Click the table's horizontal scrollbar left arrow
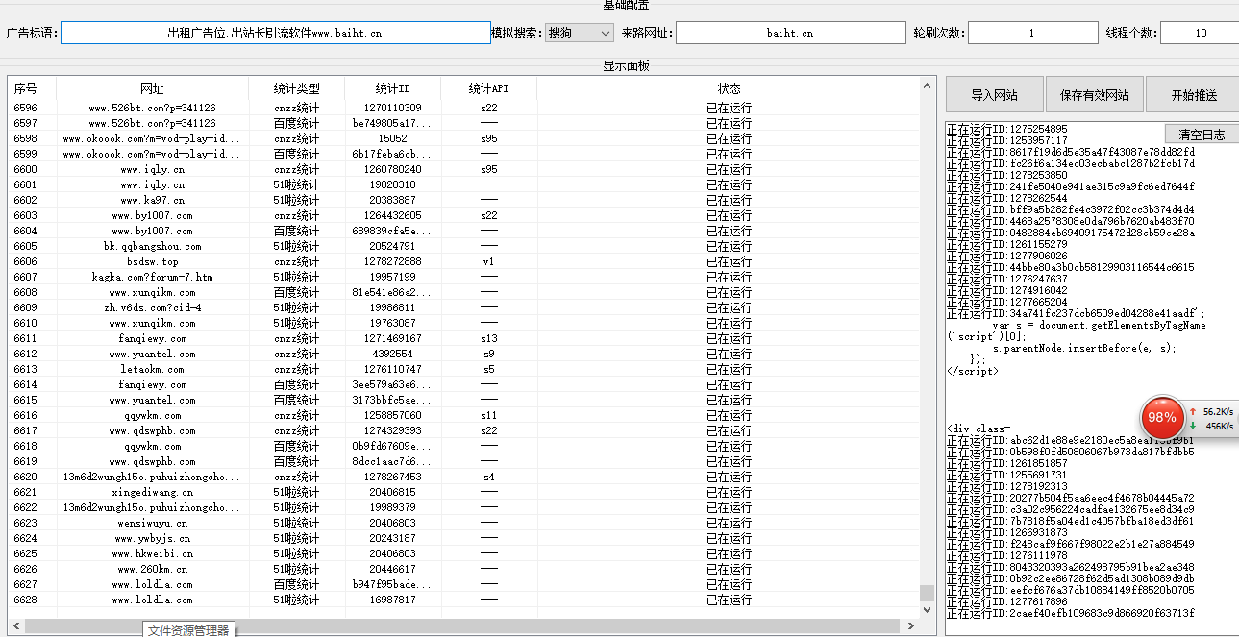The height and width of the screenshot is (637, 1239). [16, 626]
